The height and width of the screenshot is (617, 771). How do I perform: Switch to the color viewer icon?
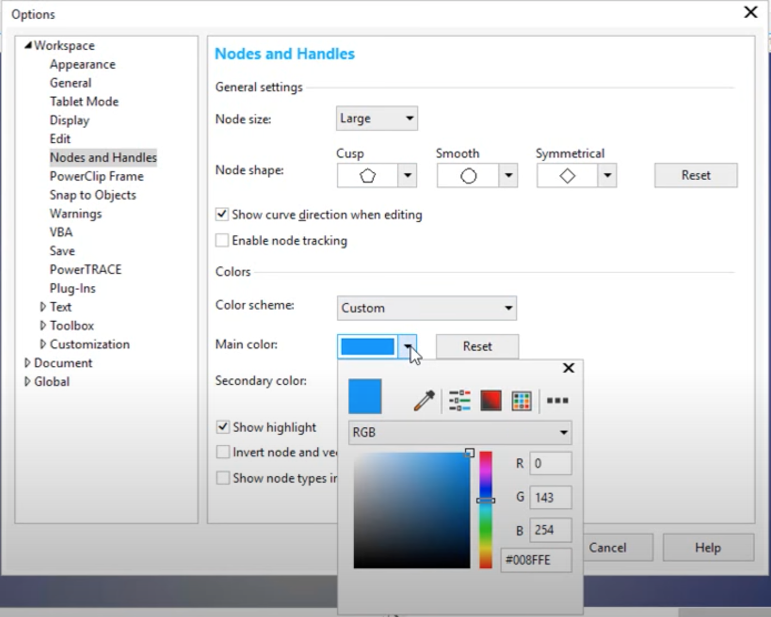click(x=490, y=401)
